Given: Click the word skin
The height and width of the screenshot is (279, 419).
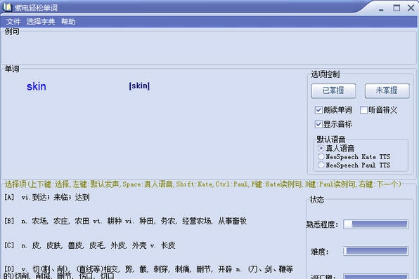Looking at the screenshot, I should [x=37, y=87].
